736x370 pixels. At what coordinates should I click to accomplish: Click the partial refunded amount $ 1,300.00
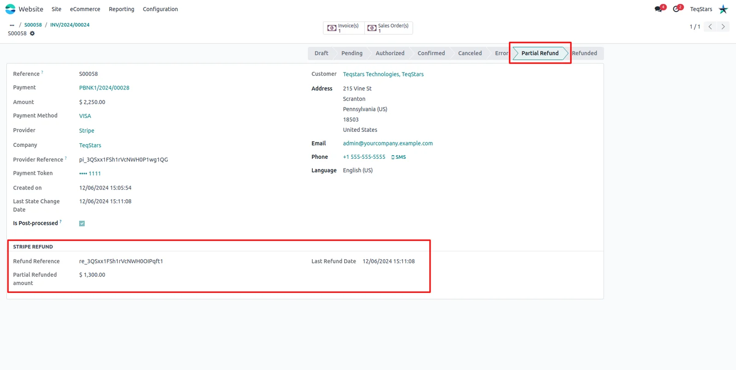(92, 275)
